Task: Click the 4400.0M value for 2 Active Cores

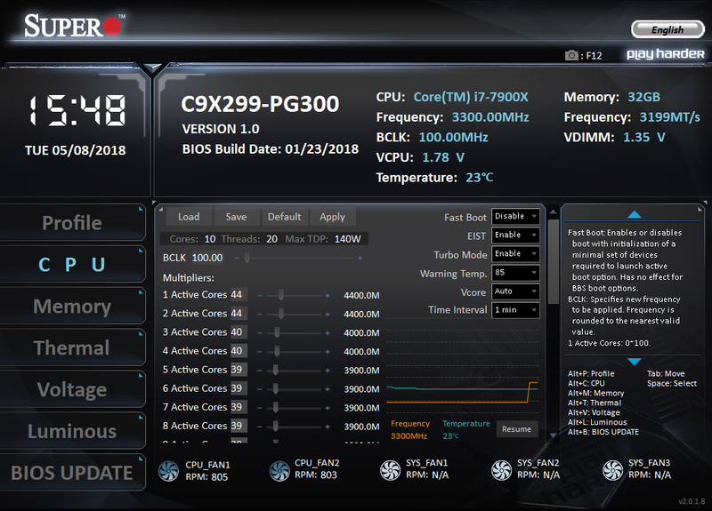Action: (x=361, y=315)
